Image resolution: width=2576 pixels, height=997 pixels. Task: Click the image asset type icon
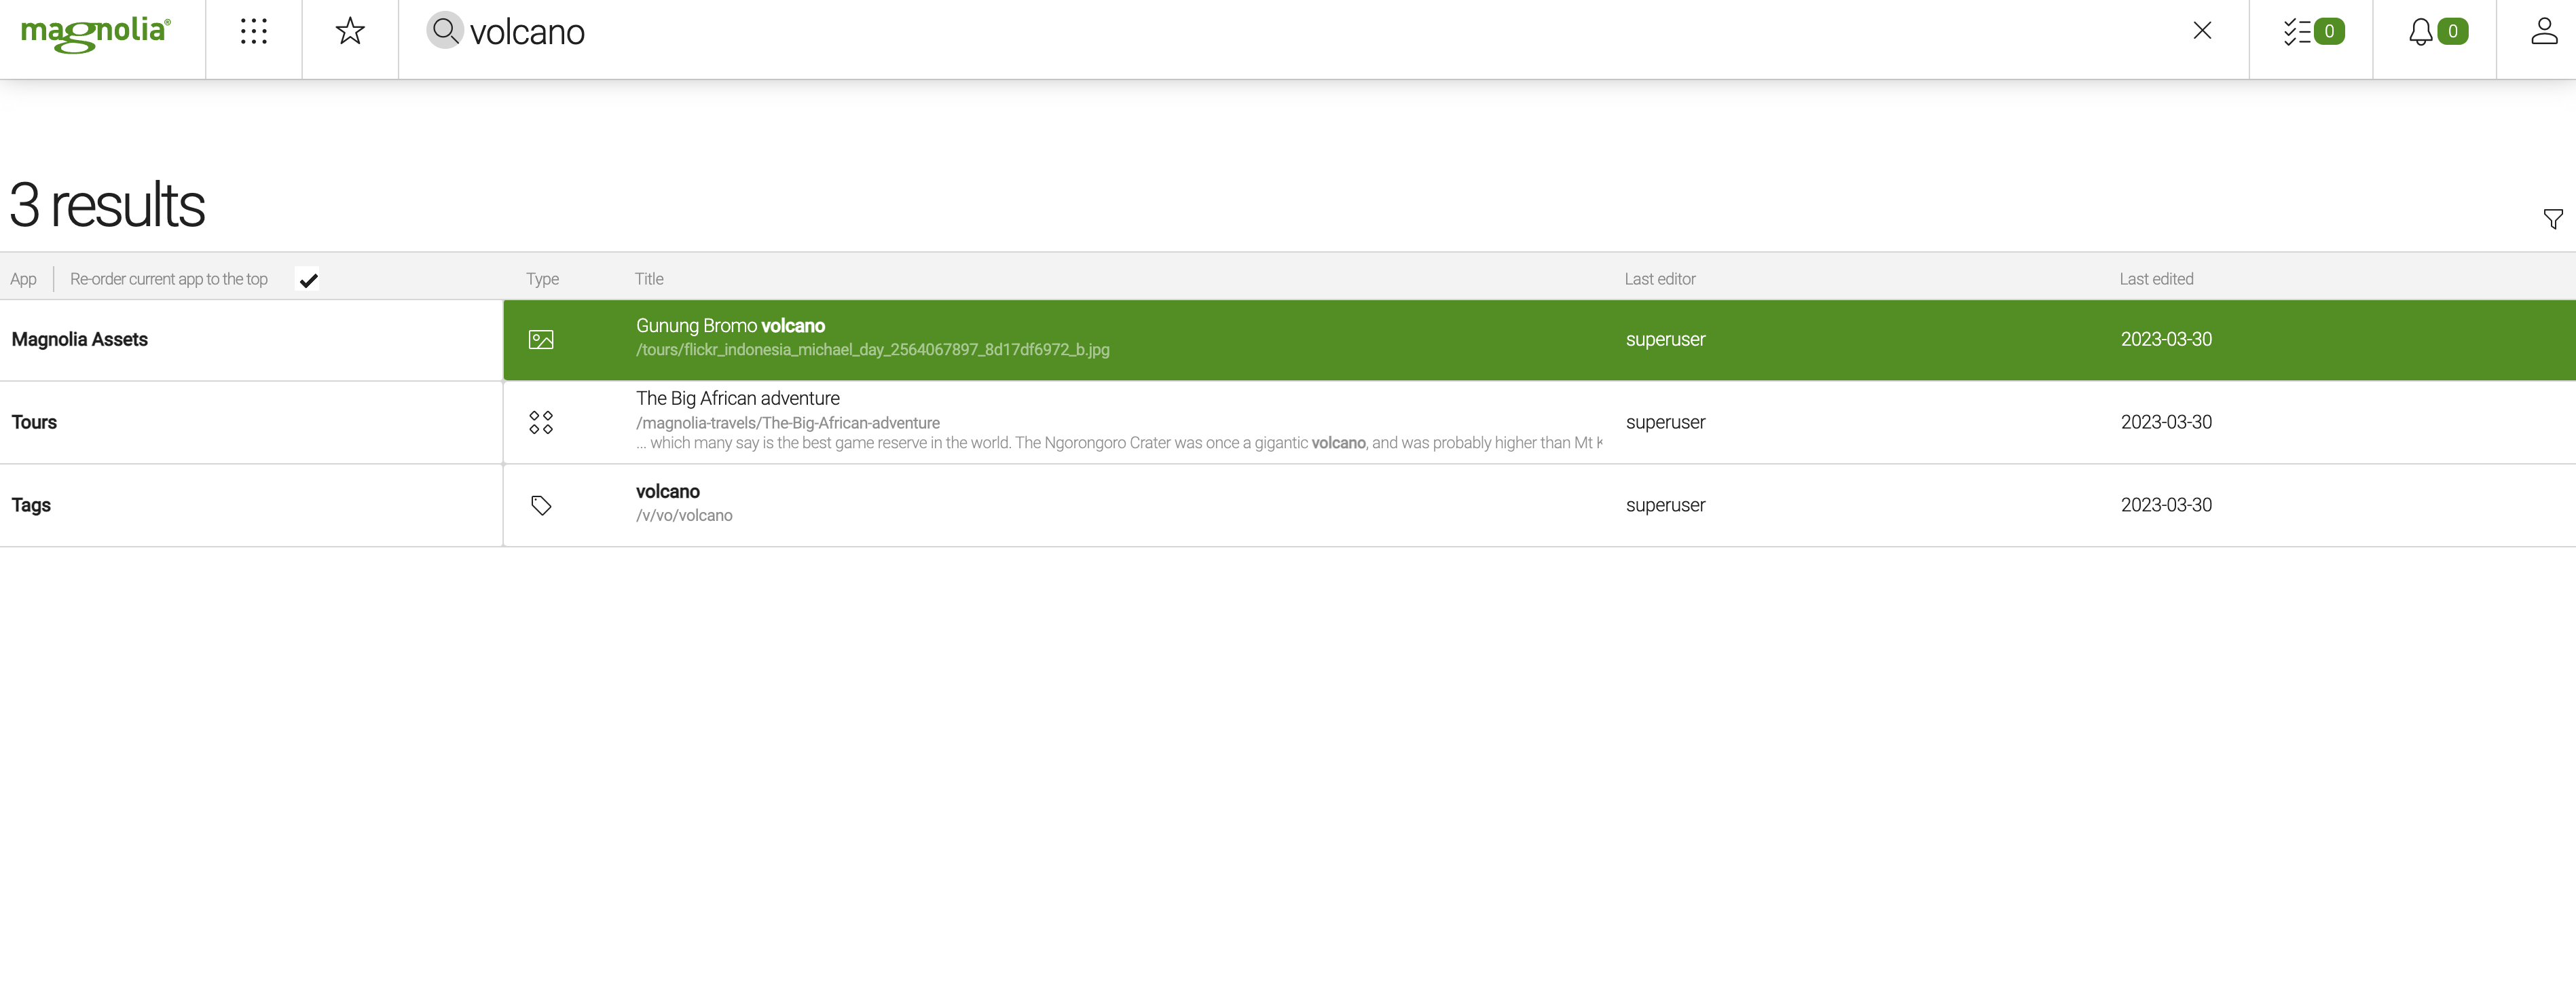541,340
